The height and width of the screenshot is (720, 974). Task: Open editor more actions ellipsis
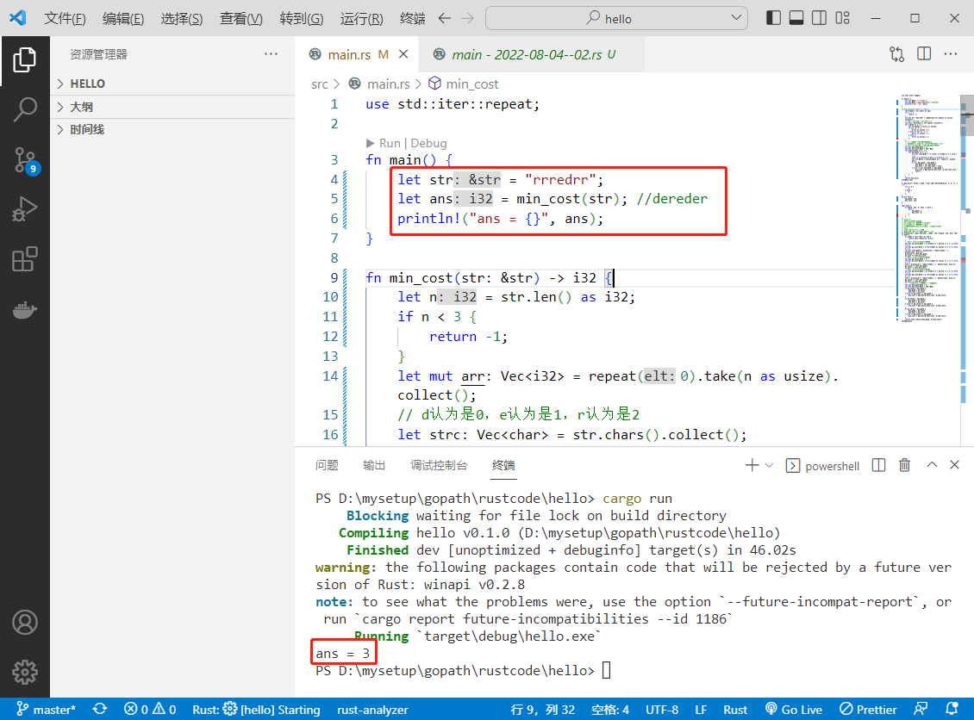pos(951,54)
